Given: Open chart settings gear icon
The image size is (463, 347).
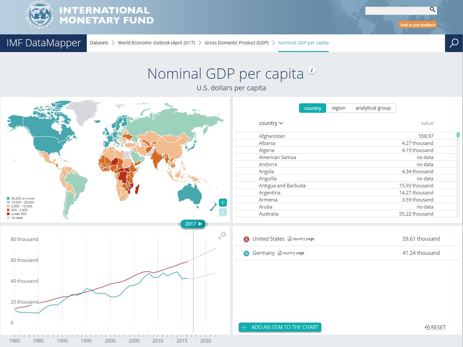Looking at the screenshot, I should coord(222,236).
